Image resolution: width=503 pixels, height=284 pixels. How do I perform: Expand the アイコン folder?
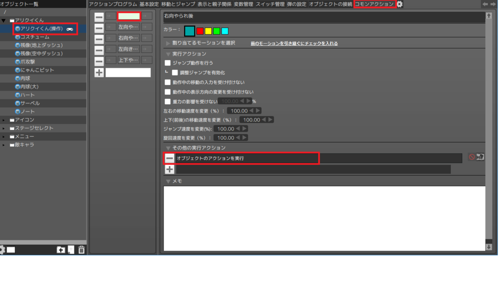3,120
